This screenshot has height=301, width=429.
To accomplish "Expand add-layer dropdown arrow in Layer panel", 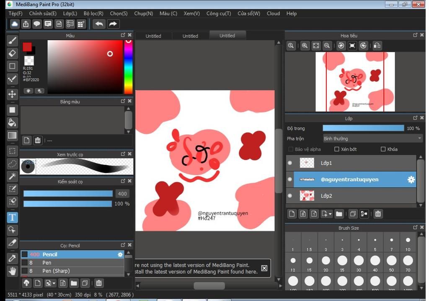I will pyautogui.click(x=330, y=214).
